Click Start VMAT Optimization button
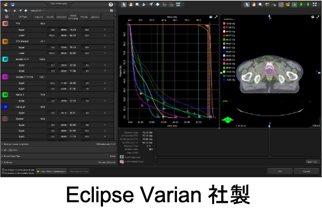This screenshot has width=322, height=221. pos(52,171)
